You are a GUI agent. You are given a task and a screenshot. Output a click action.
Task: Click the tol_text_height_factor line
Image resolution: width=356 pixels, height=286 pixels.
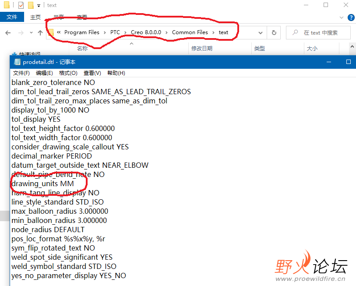pyautogui.click(x=63, y=128)
